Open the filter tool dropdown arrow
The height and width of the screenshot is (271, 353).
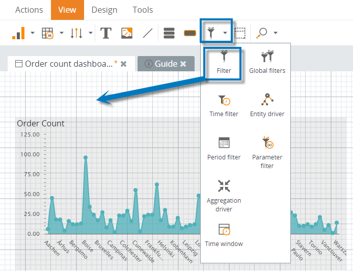[225, 33]
